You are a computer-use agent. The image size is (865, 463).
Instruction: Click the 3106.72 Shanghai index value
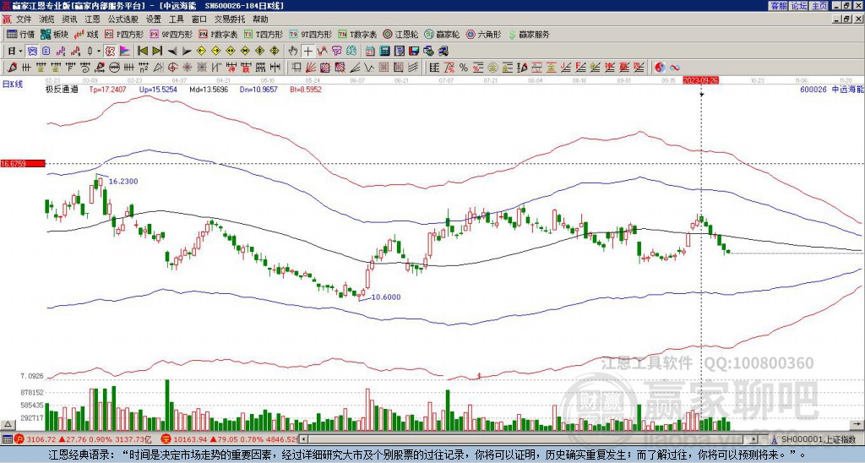[41, 439]
